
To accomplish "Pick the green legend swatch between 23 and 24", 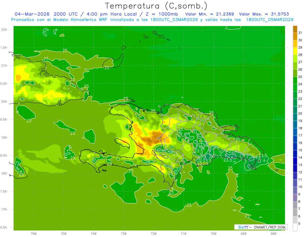I will pos(295,88).
